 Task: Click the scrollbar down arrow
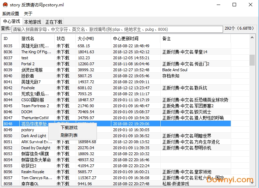click(x=252, y=183)
